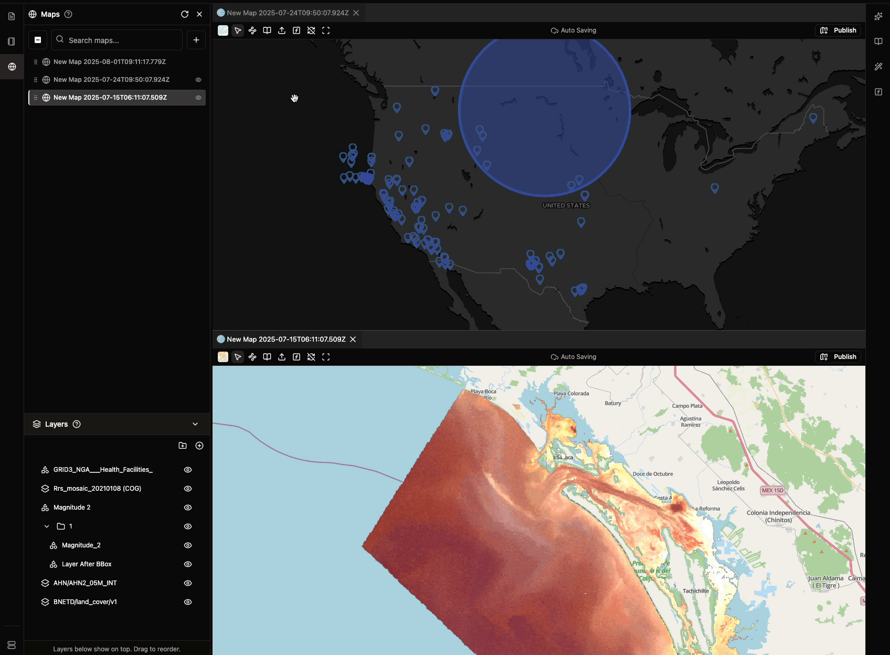Click Publish on the top map
Image resolution: width=890 pixels, height=655 pixels.
[x=838, y=30]
